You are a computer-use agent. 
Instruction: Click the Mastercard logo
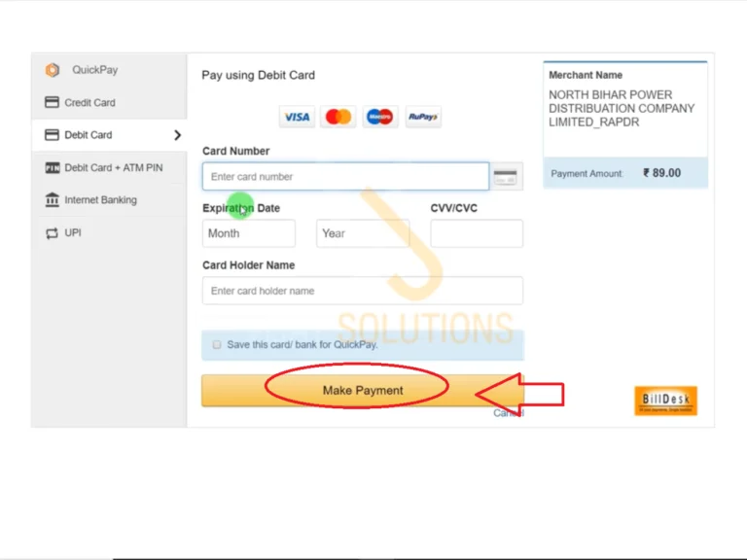pyautogui.click(x=338, y=117)
